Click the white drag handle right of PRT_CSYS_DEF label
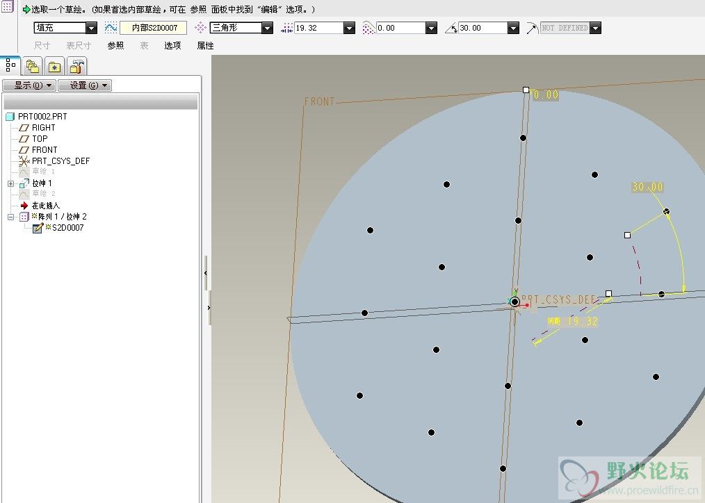 (x=609, y=294)
